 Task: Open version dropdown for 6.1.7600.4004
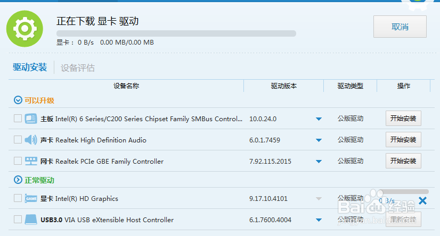319,220
